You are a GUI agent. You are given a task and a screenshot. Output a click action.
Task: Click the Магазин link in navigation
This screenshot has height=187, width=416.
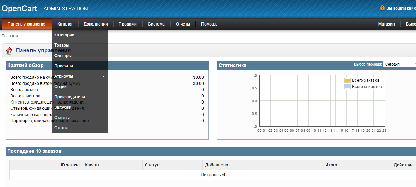(386, 24)
